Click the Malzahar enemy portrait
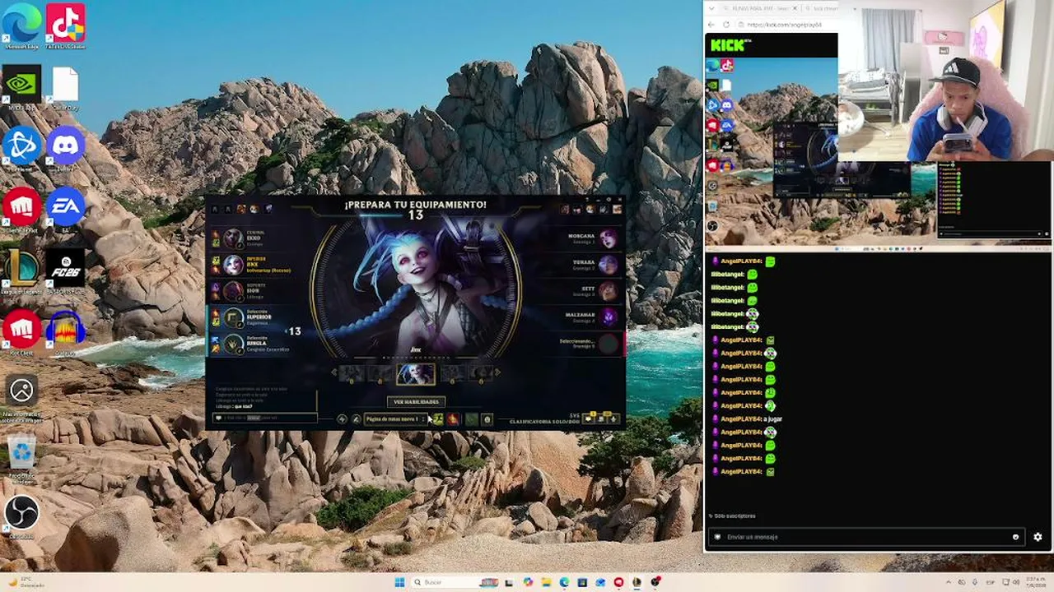 click(x=609, y=317)
